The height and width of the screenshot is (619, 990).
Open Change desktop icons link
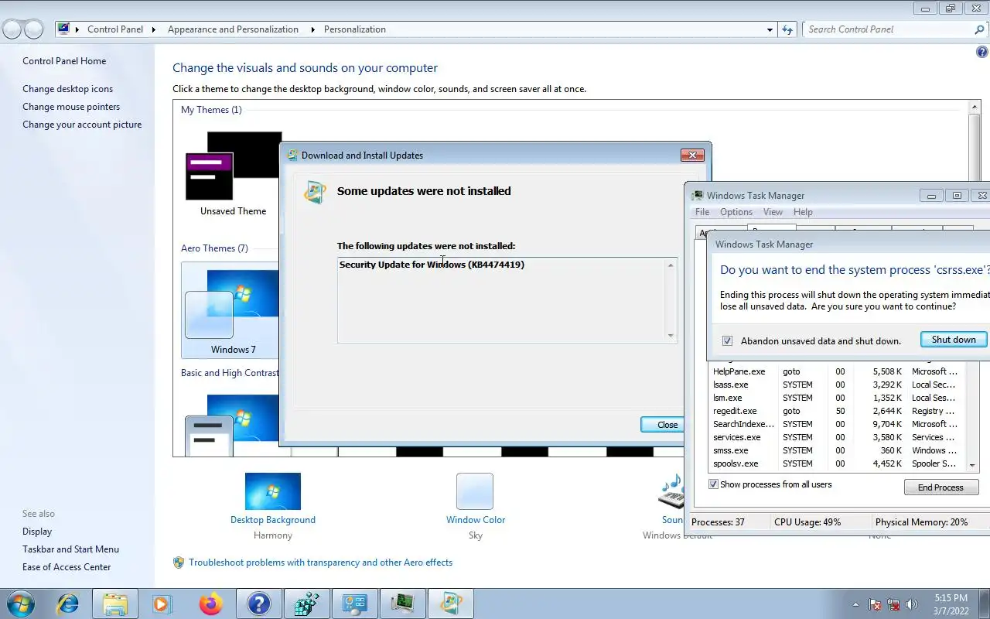click(x=67, y=89)
